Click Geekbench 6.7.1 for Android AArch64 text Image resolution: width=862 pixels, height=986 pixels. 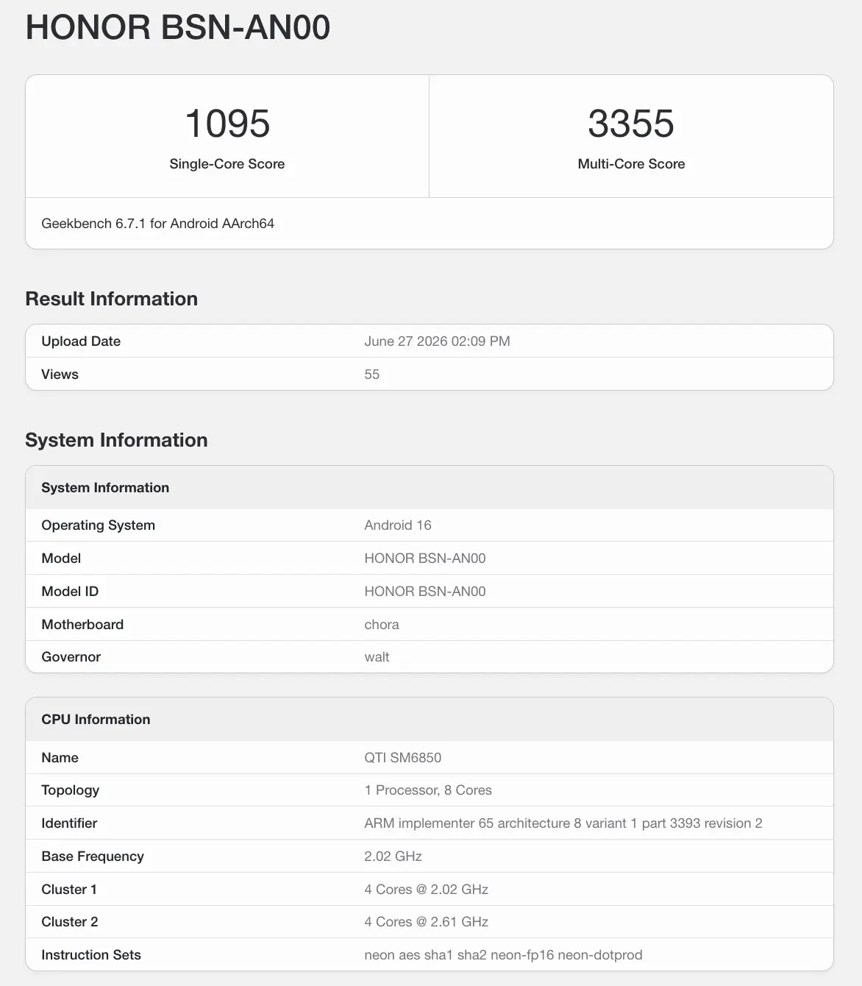[157, 224]
